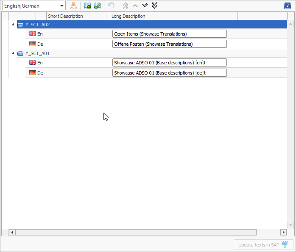Click the move-to-top double chevron icon
The height and width of the screenshot is (252, 296).
(x=125, y=6)
